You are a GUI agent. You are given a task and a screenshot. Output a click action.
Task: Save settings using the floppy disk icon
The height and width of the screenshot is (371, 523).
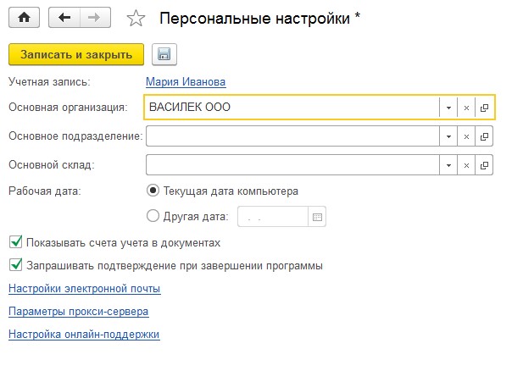[164, 54]
